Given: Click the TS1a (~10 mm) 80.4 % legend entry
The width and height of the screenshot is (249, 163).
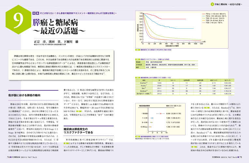Looking at the screenshot, I should pyautogui.click(x=214, y=14).
